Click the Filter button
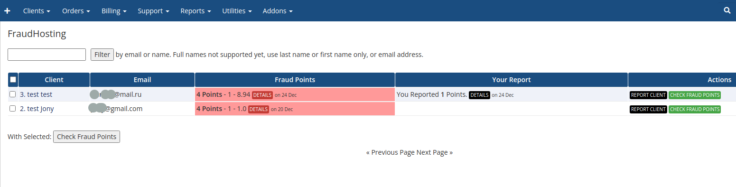Image resolution: width=736 pixels, height=187 pixels. tap(102, 55)
